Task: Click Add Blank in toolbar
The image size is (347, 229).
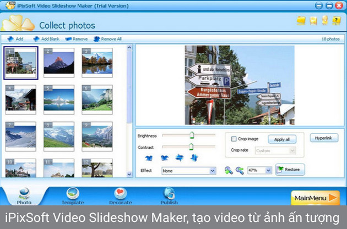Action: [46, 39]
